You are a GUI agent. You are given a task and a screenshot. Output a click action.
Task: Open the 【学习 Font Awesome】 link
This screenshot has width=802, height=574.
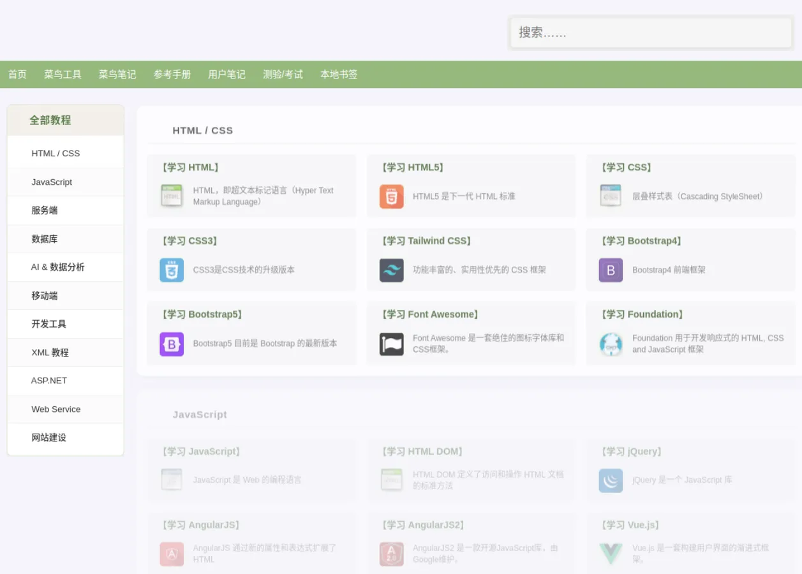pos(430,314)
